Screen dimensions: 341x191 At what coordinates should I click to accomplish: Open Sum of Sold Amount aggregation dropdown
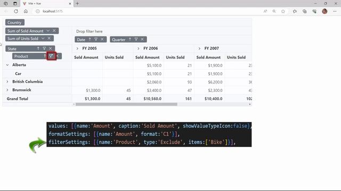pos(48,31)
